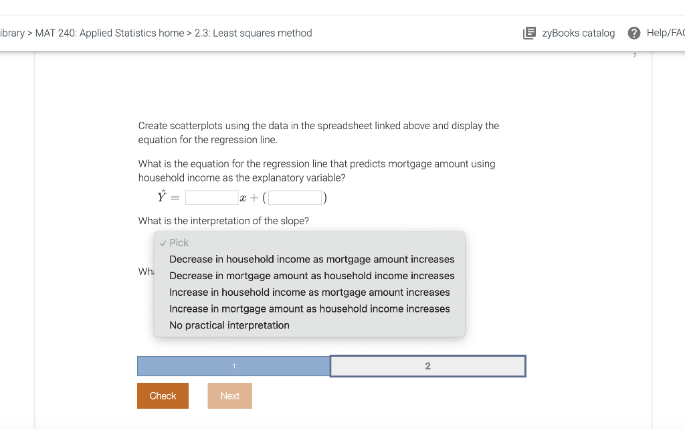Screen dimensions: 685x429
Task: Click the blue progress segment for step 1
Action: [x=233, y=366]
